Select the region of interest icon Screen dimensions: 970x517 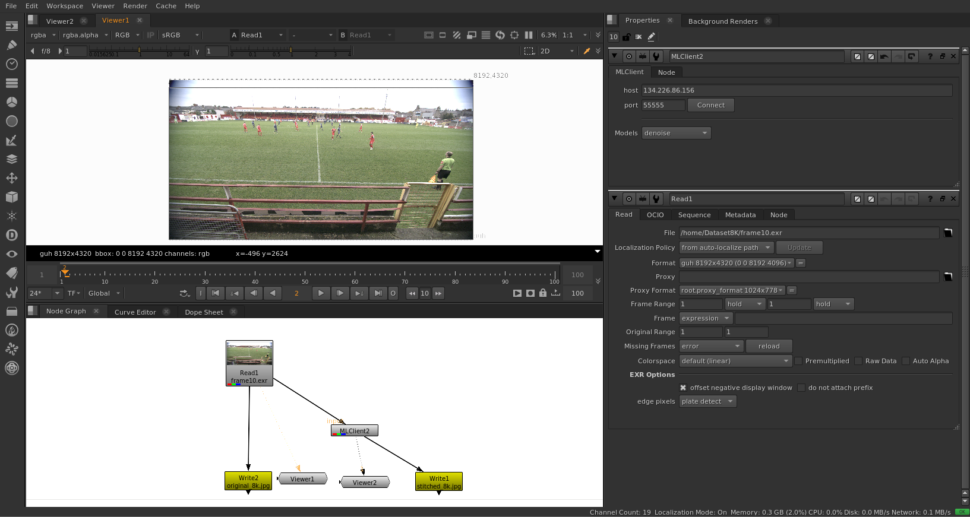pyautogui.click(x=529, y=51)
